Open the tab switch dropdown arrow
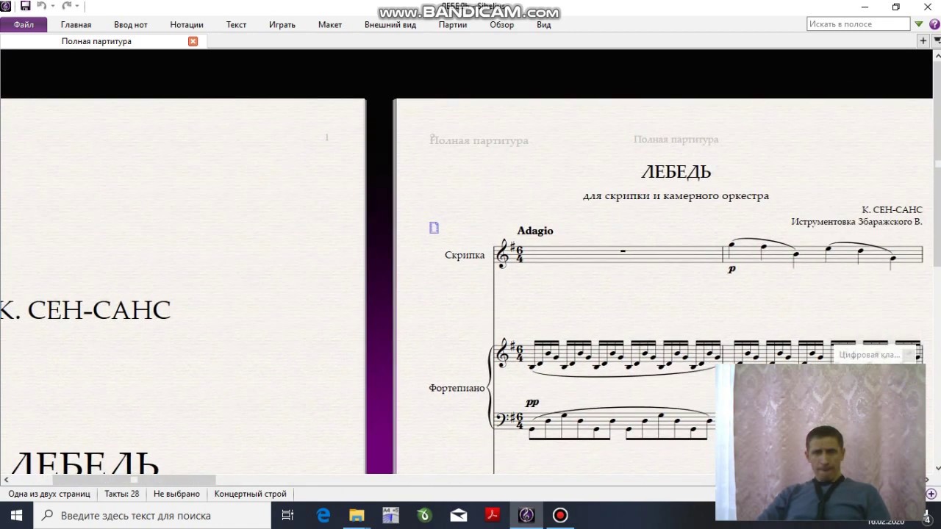Screen dimensions: 941x529 pos(937,41)
